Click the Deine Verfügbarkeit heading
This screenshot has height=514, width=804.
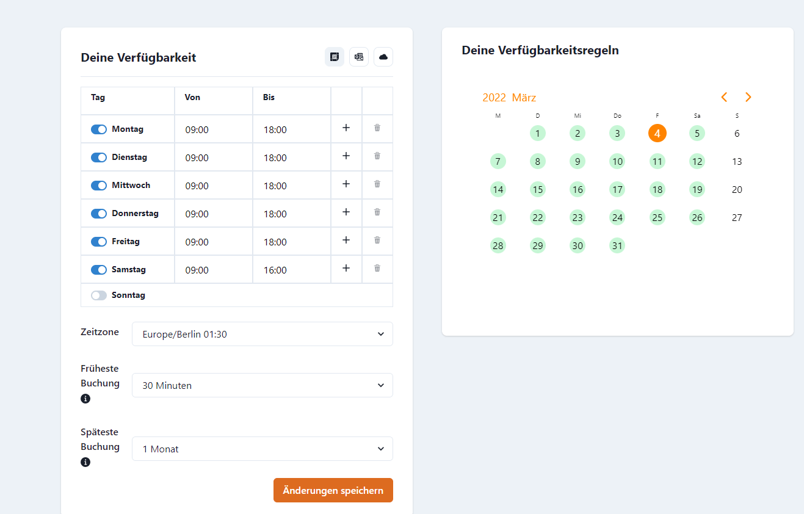[139, 58]
